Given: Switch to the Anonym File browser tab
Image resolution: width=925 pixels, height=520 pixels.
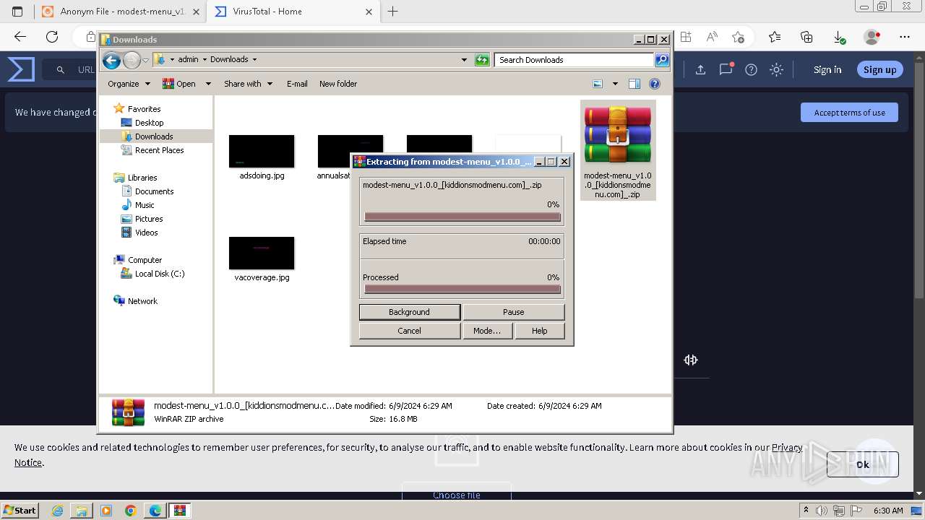Looking at the screenshot, I should click(x=120, y=12).
